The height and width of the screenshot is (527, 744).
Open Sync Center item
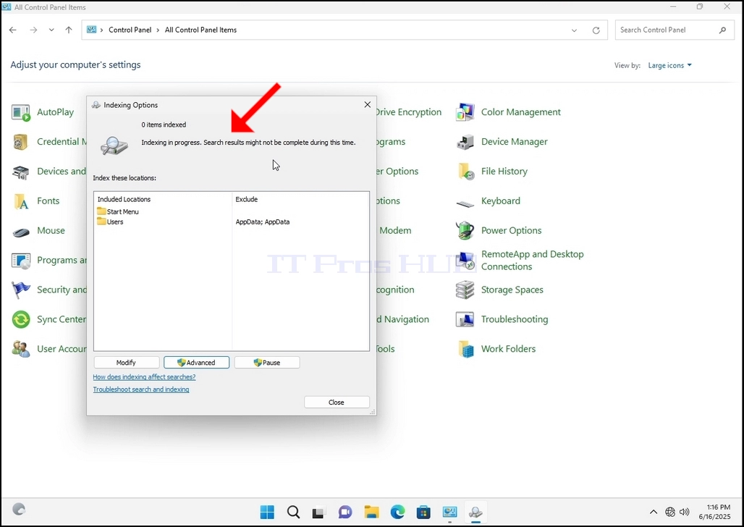[49, 319]
